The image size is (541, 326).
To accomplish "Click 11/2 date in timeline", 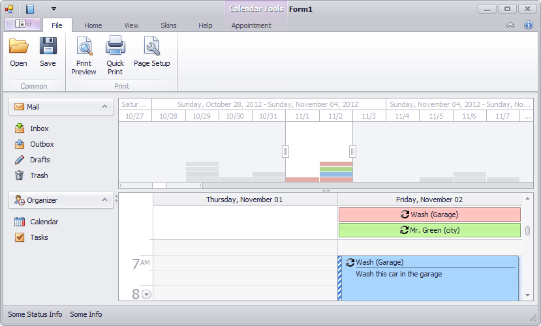I will (335, 116).
